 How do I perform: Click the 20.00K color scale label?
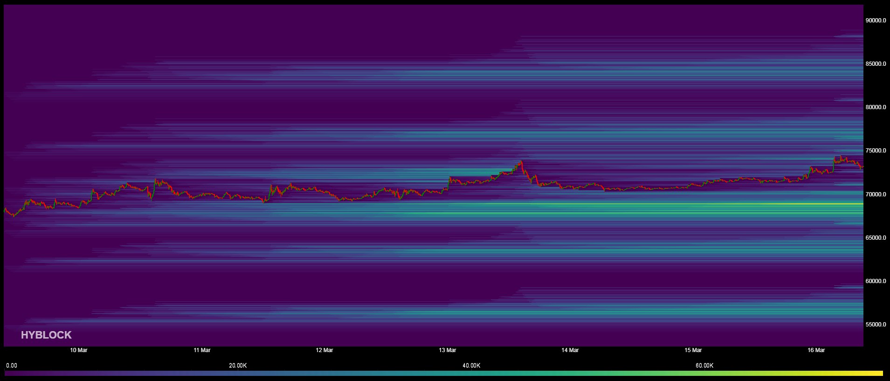[238, 366]
